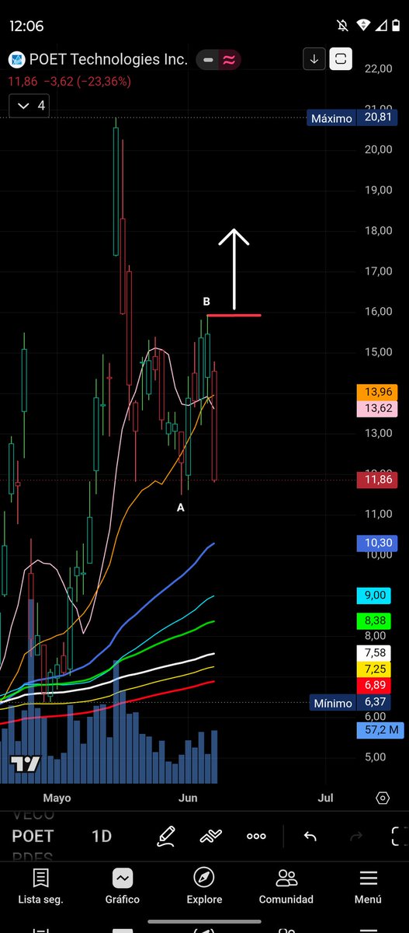The image size is (409, 933).
Task: Expand the indicators legend showing 4
Action: [x=30, y=106]
